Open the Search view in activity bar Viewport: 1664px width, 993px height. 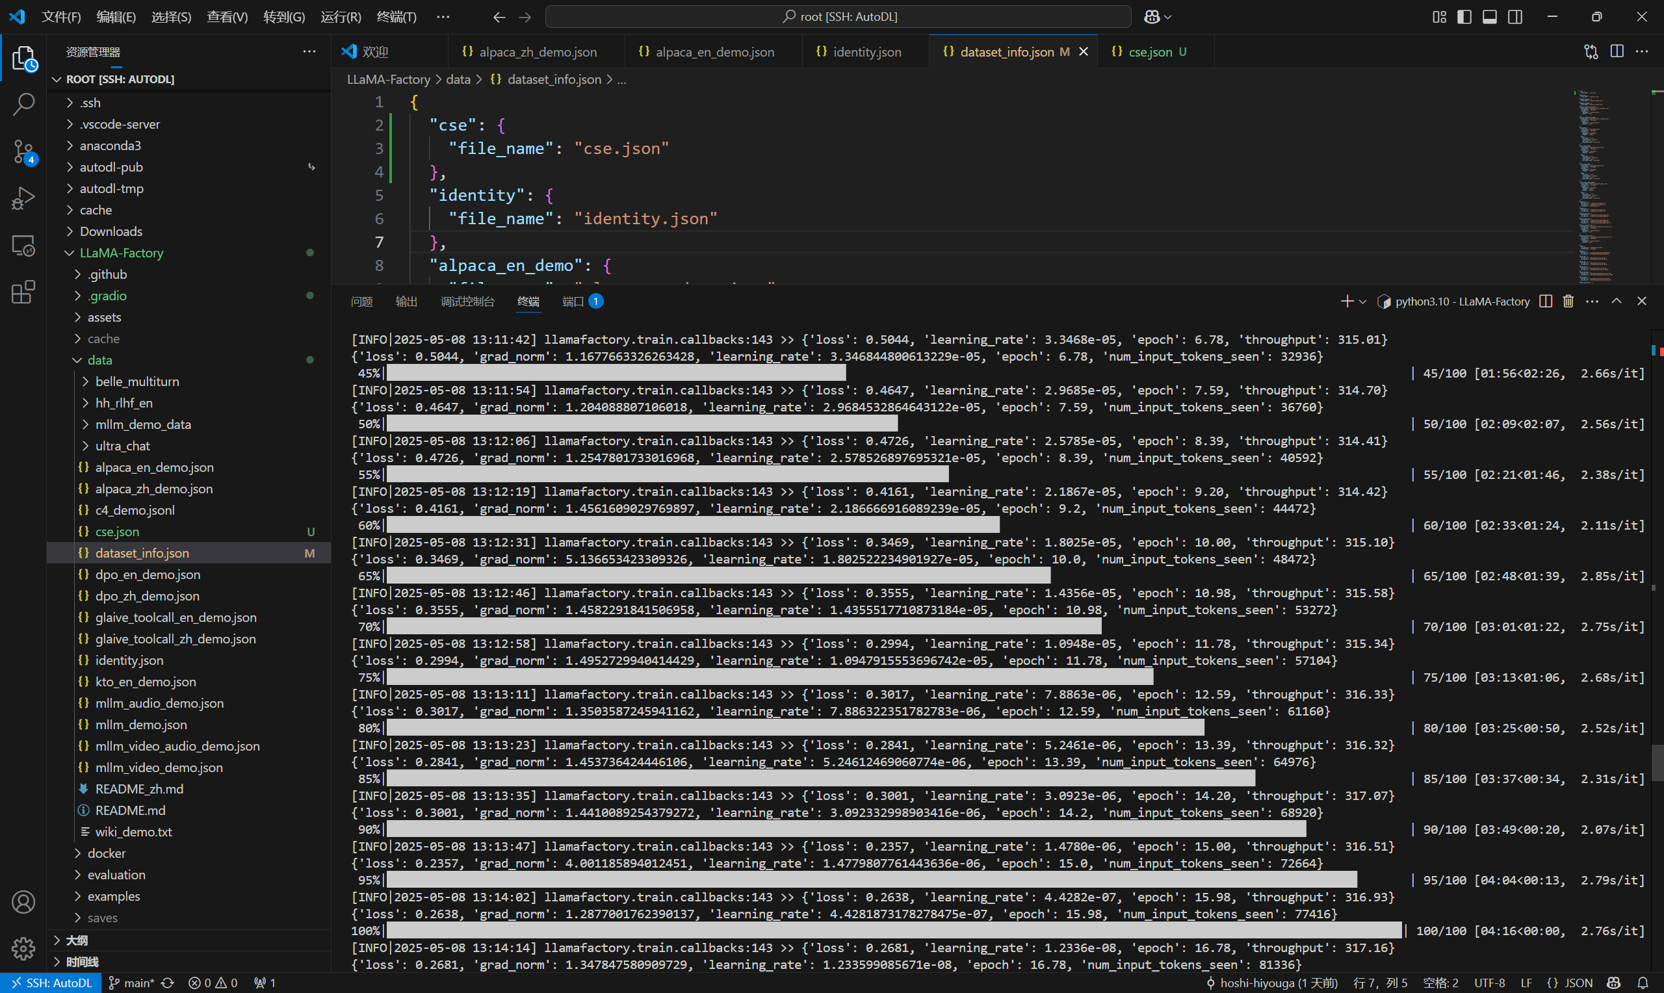click(23, 105)
